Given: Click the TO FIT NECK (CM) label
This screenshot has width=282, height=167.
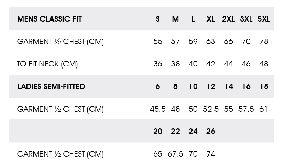Looking at the screenshot, I should tap(47, 64).
